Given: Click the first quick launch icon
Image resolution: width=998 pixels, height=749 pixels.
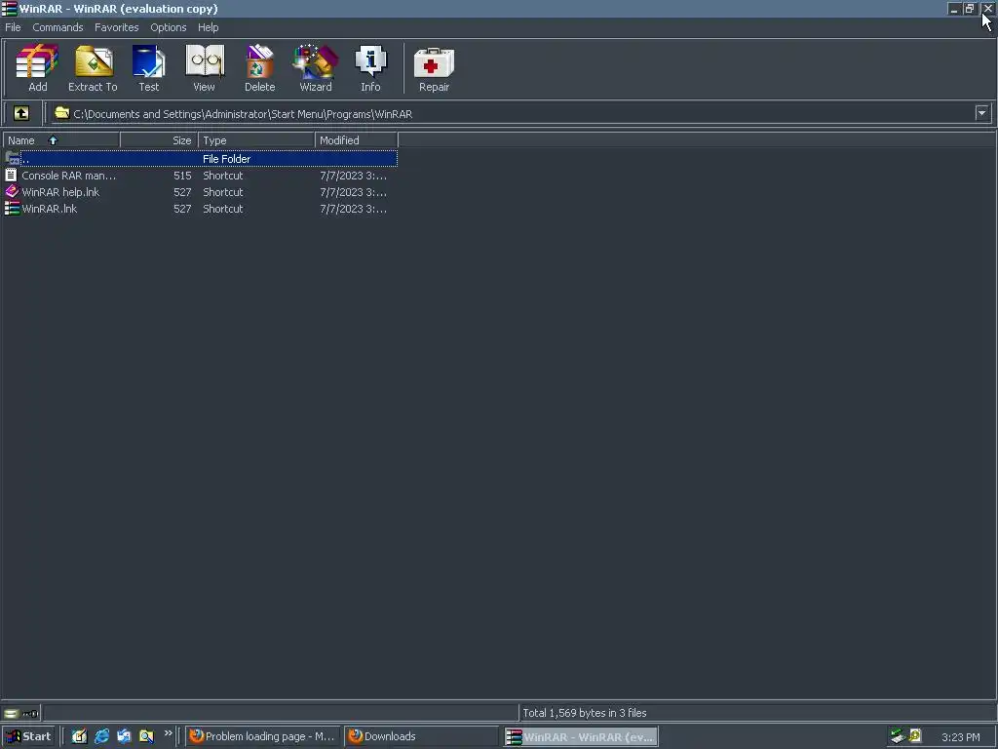Looking at the screenshot, I should [79, 736].
